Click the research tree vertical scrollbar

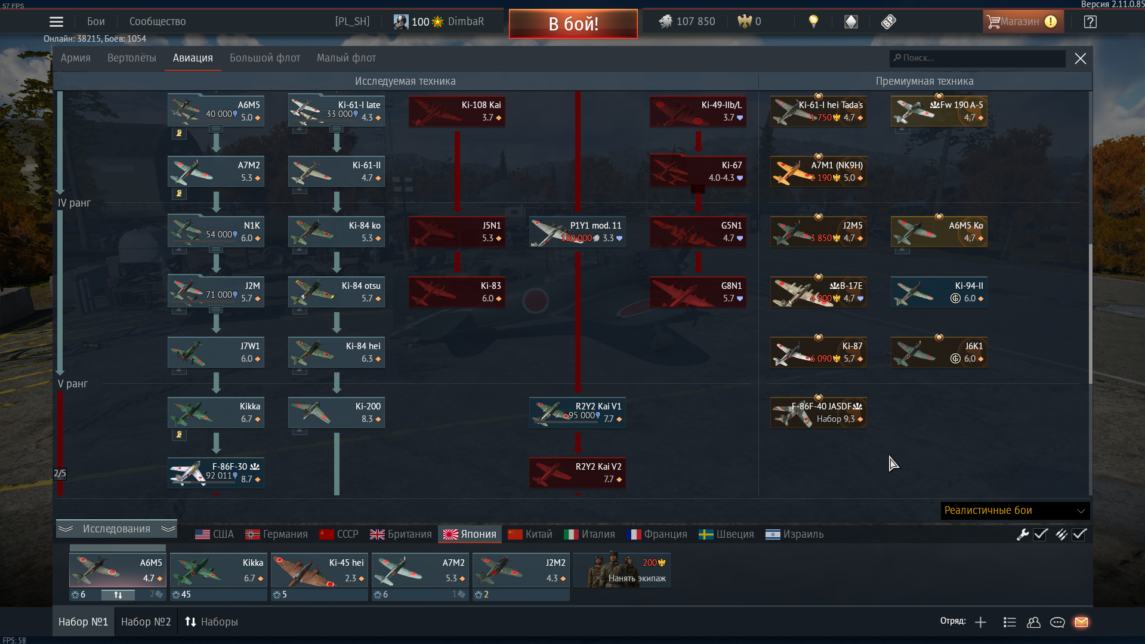[x=1090, y=313]
